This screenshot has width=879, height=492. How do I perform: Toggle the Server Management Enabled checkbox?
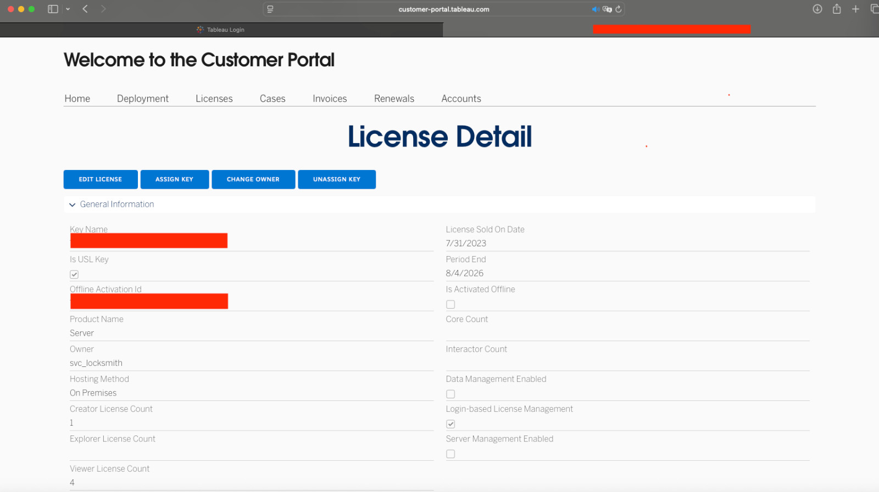click(x=450, y=454)
